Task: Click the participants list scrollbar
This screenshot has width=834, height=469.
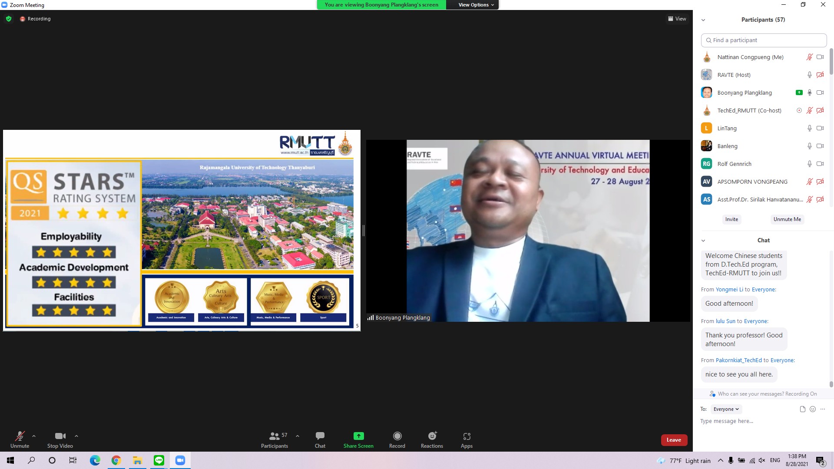Action: 831,61
